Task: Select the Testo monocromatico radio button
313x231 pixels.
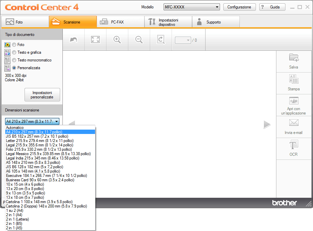Action: 14,60
